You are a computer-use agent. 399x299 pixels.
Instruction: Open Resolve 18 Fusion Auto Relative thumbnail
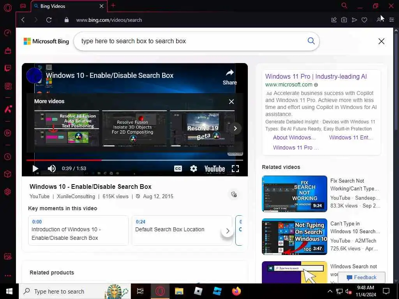click(67, 128)
